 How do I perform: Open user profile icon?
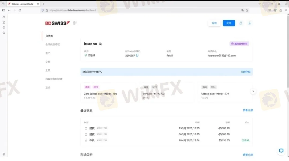pyautogui.click(x=249, y=23)
